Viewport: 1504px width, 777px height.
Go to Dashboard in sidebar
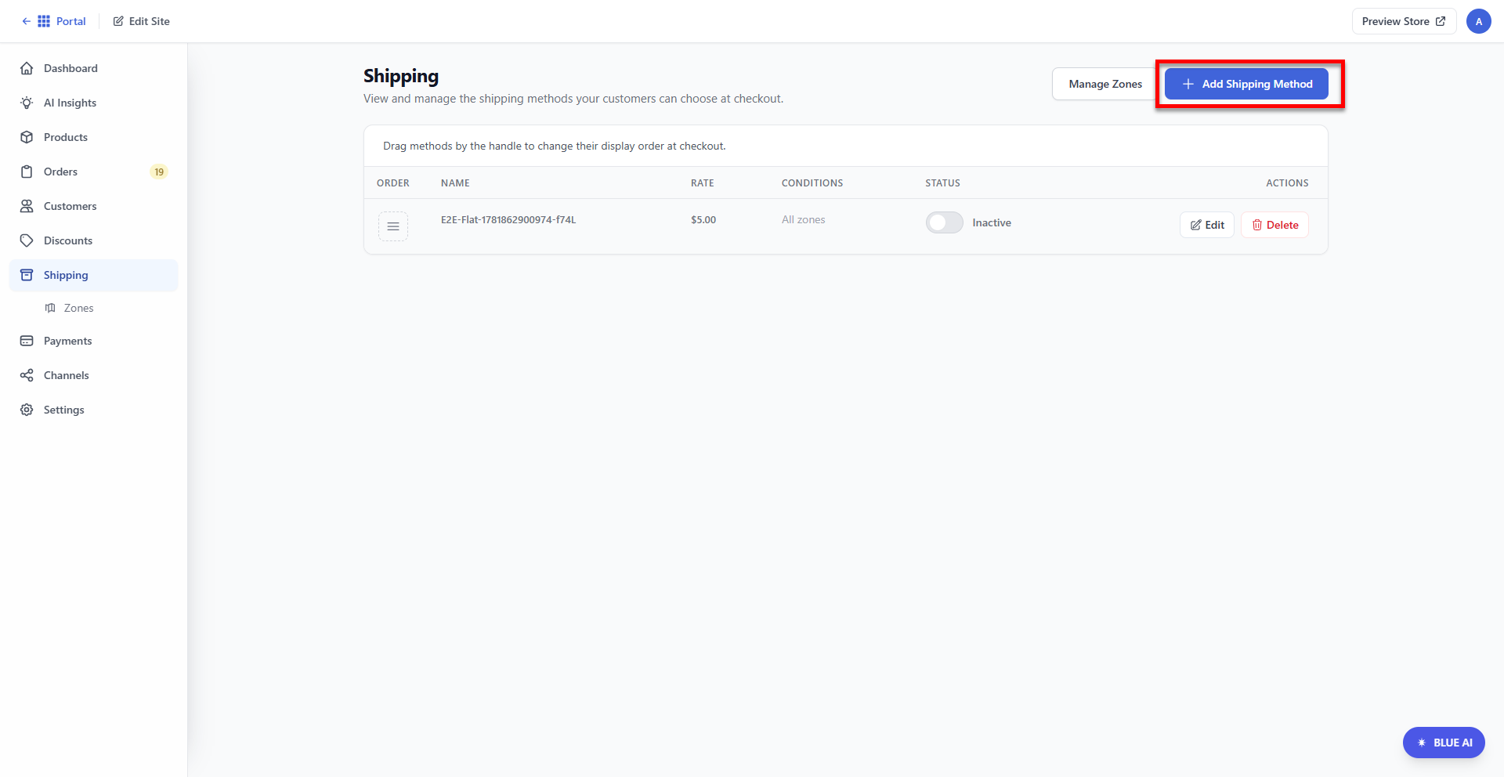click(94, 68)
